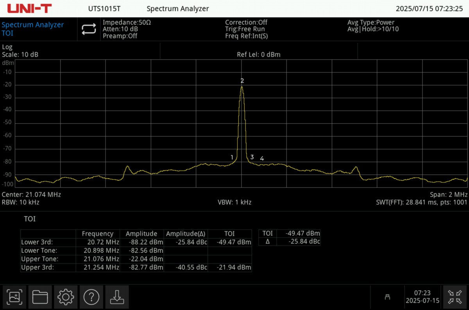Open the Impedance/Atten/Preamp settings panel
This screenshot has width=469, height=310.
click(x=127, y=29)
